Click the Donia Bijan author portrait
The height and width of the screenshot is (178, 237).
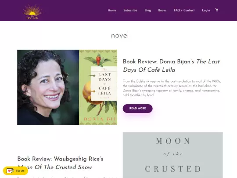pos(48,87)
